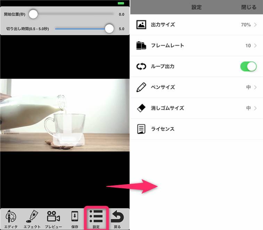Click the 0.0 start position value
263x230 pixels.
click(x=122, y=15)
